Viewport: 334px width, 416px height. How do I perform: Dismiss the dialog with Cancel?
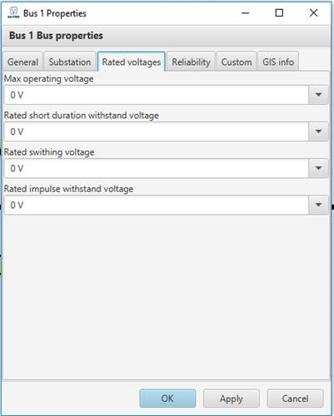point(295,399)
